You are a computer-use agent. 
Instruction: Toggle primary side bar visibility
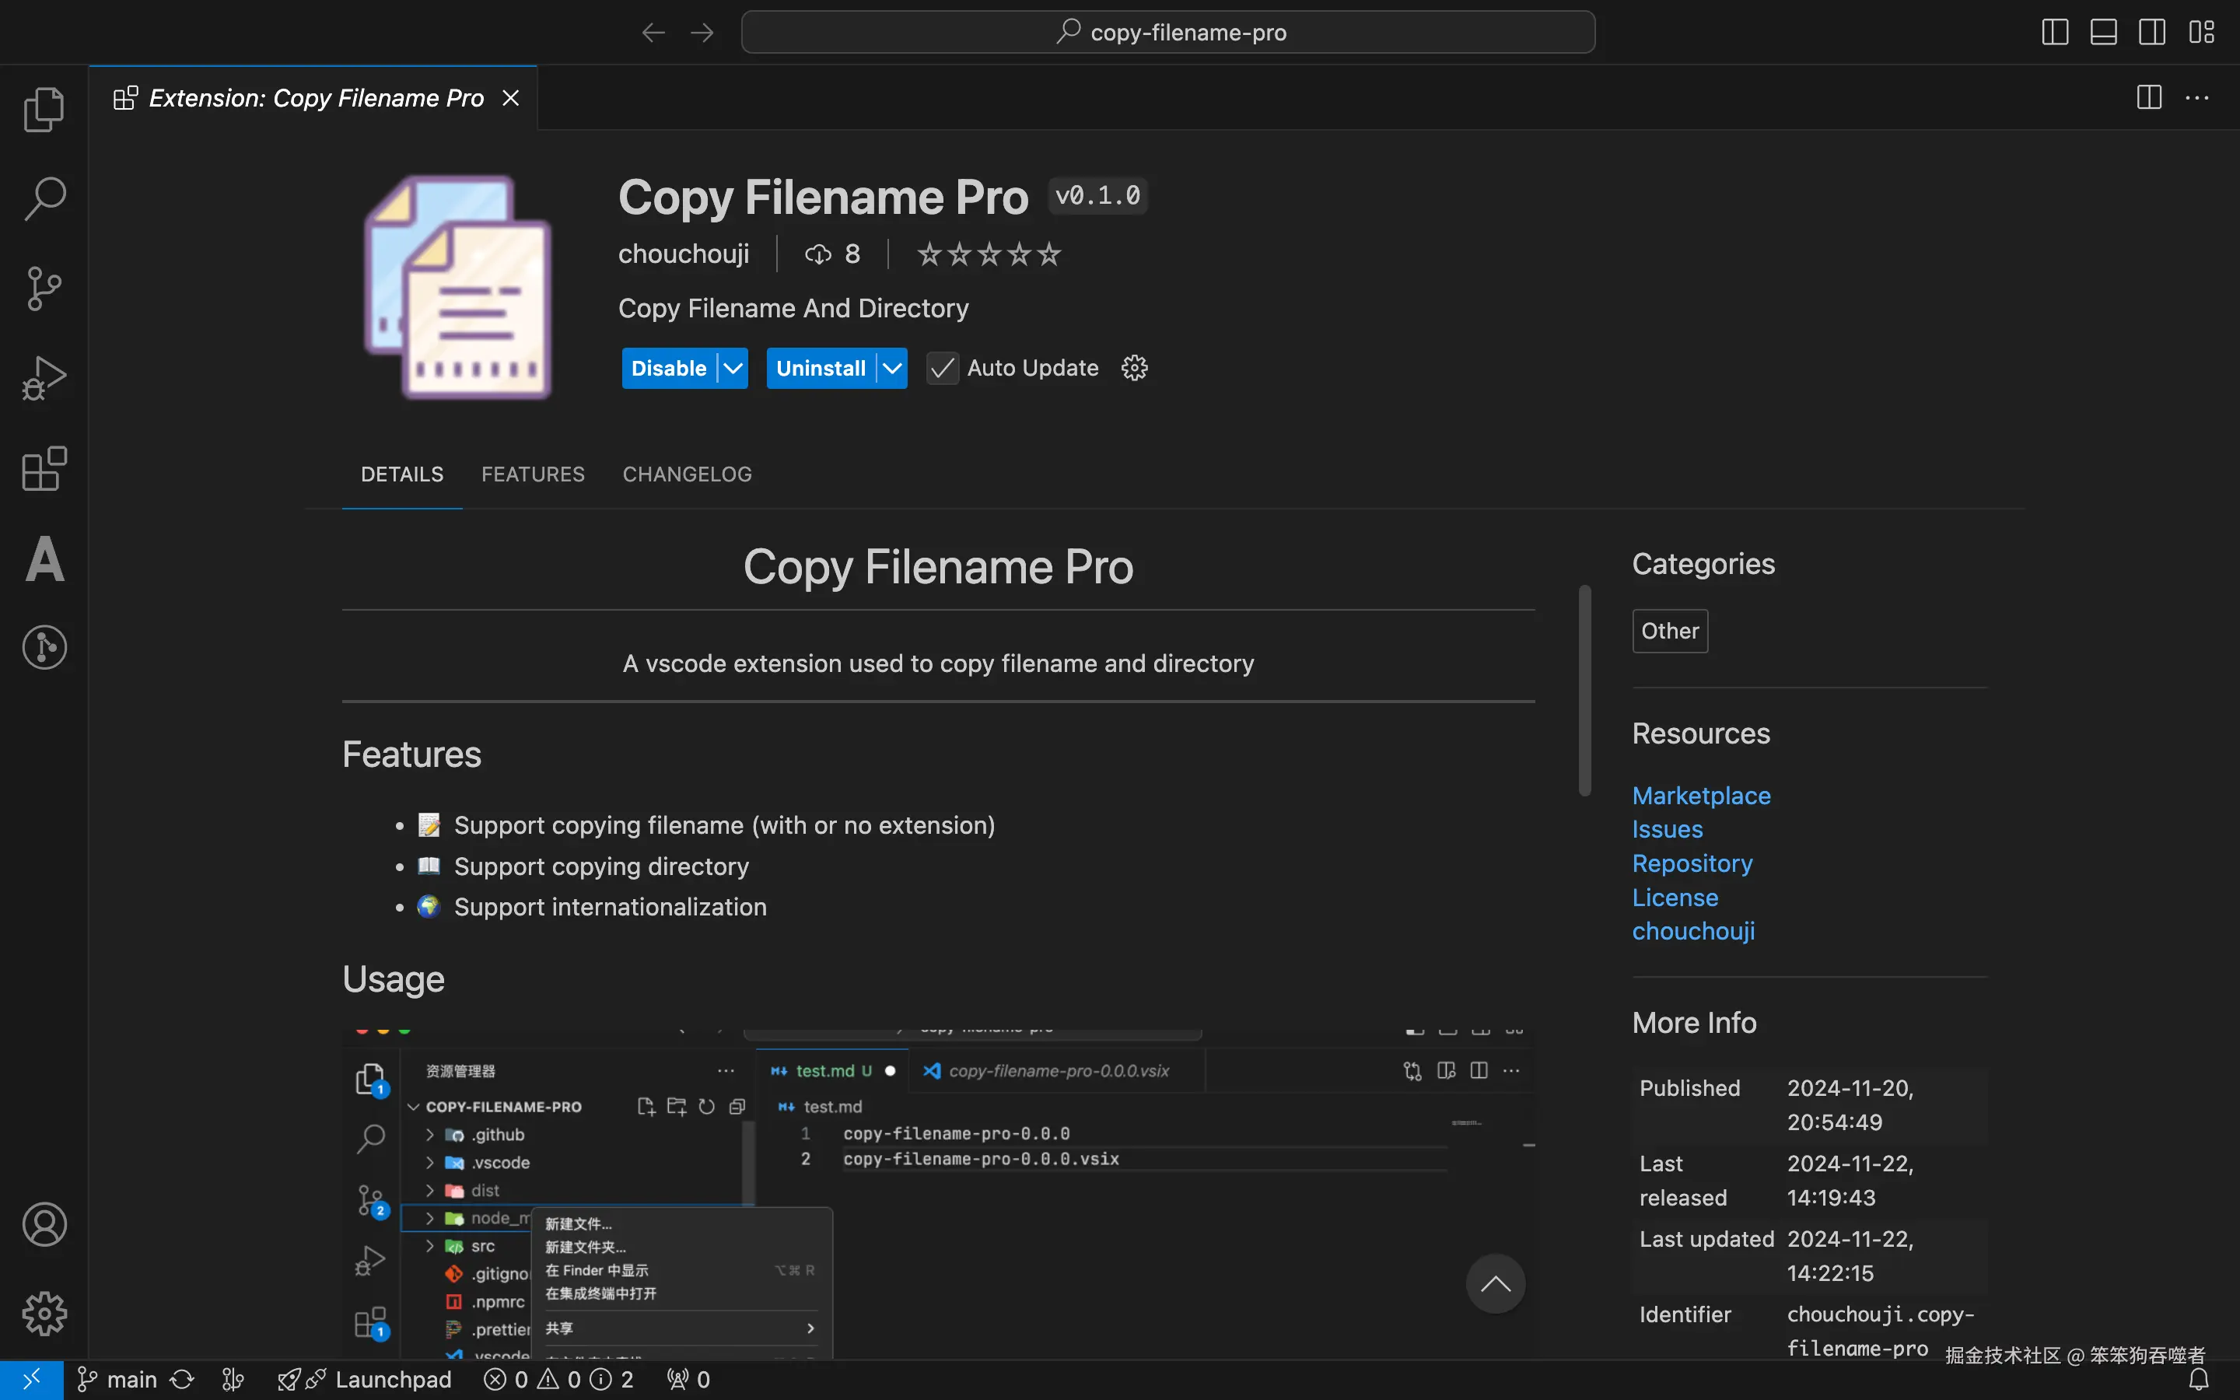pos(2054,33)
